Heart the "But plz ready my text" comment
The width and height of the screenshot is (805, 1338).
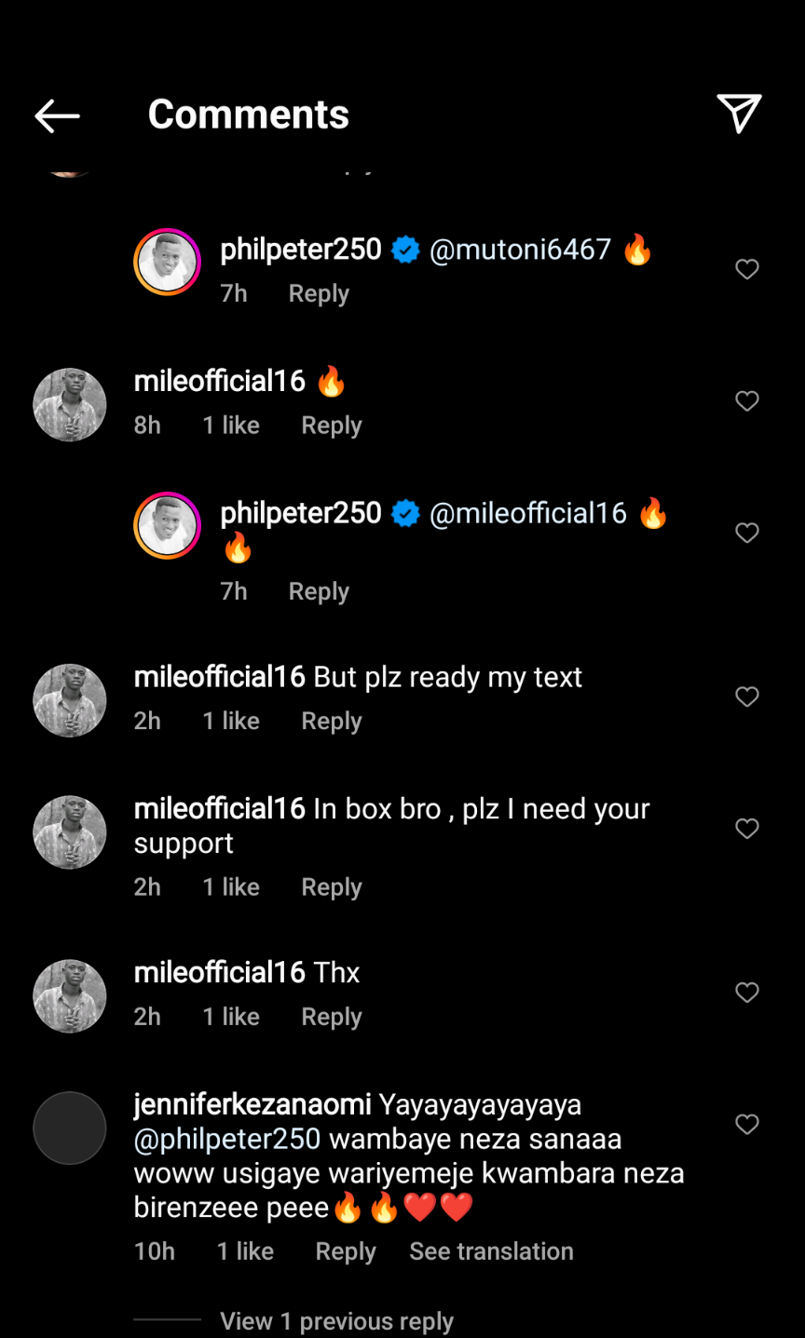pos(747,696)
